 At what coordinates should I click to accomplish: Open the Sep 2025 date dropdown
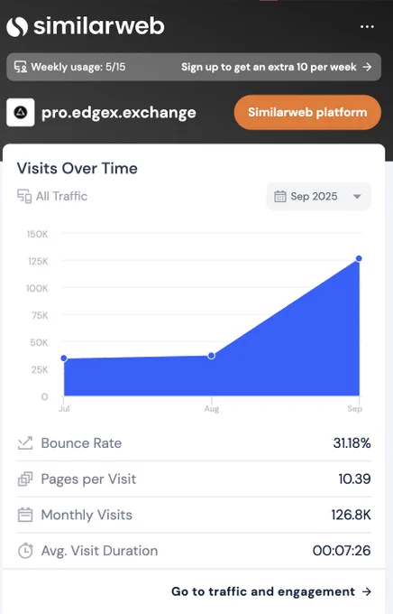pos(319,196)
